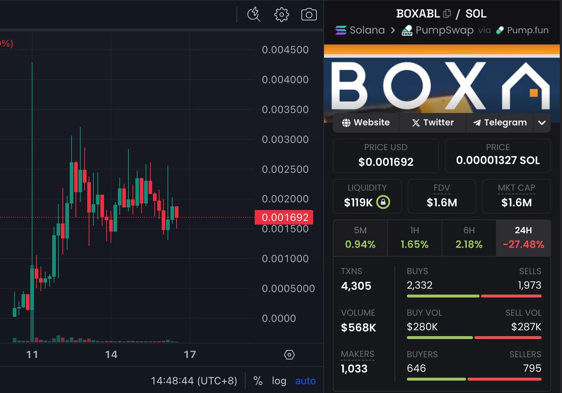
Task: Click the liquidity lock icon
Action: click(383, 203)
